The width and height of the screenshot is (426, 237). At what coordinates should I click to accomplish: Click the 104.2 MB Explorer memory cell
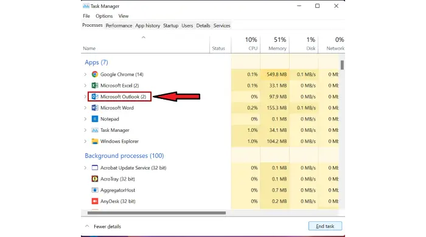[x=274, y=141]
